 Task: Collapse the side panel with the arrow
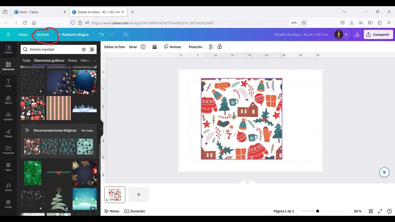(102, 129)
